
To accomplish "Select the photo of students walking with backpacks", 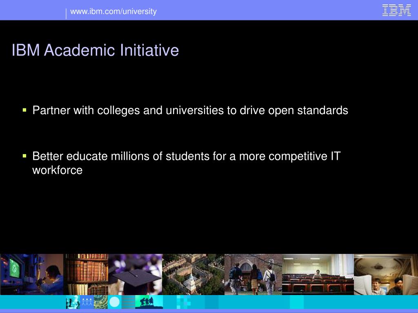I will 253,274.
